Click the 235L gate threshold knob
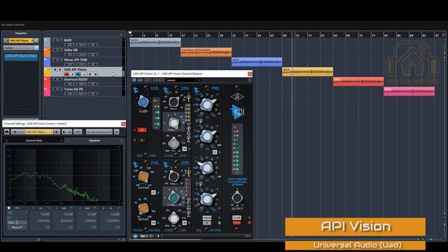The image size is (448, 252). click(174, 101)
